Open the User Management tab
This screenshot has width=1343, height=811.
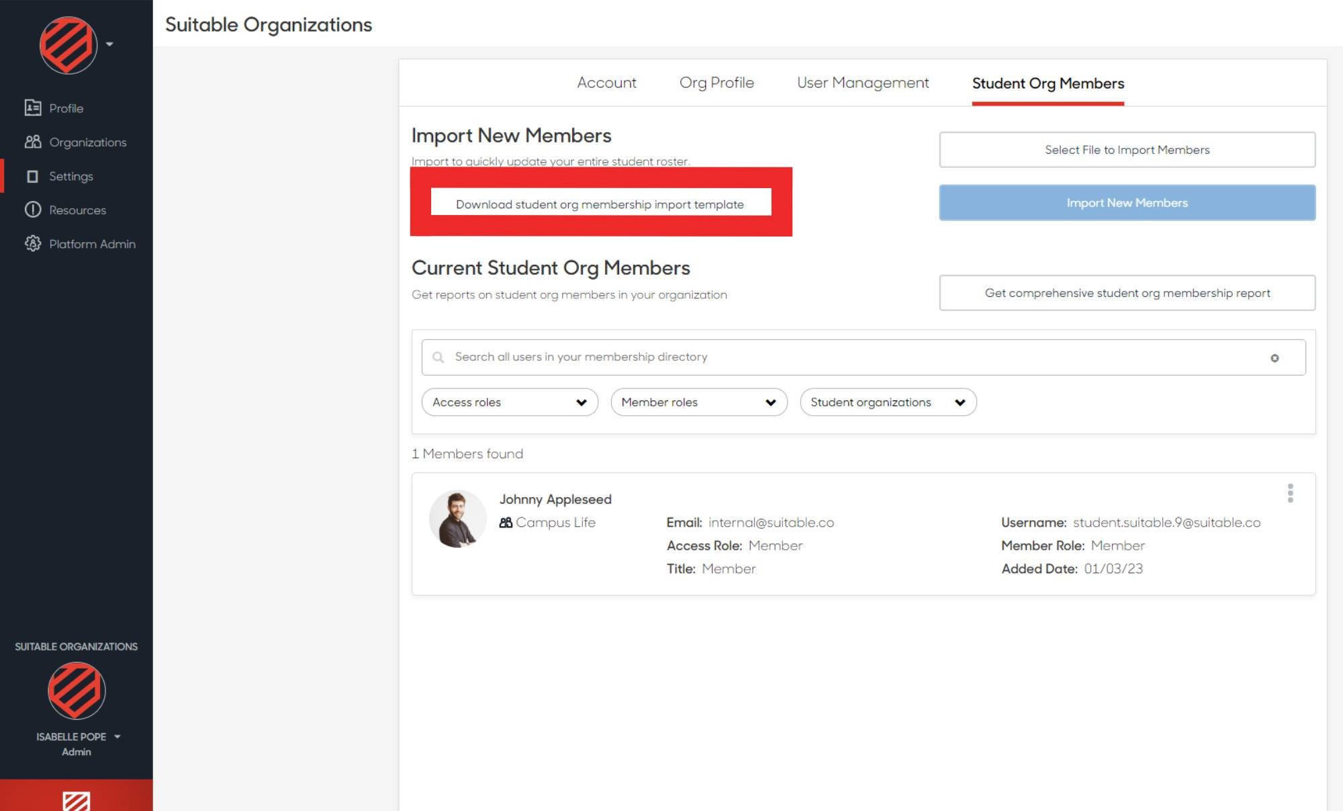(x=862, y=83)
